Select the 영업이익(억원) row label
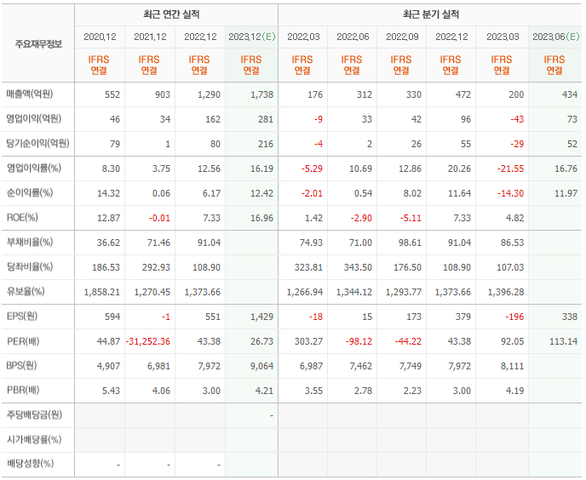586x480 pixels. (33, 119)
